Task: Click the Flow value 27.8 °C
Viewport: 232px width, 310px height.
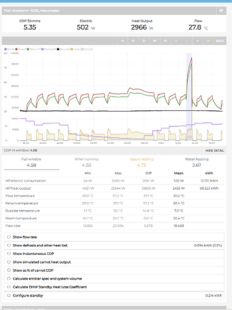Action: tap(198, 27)
